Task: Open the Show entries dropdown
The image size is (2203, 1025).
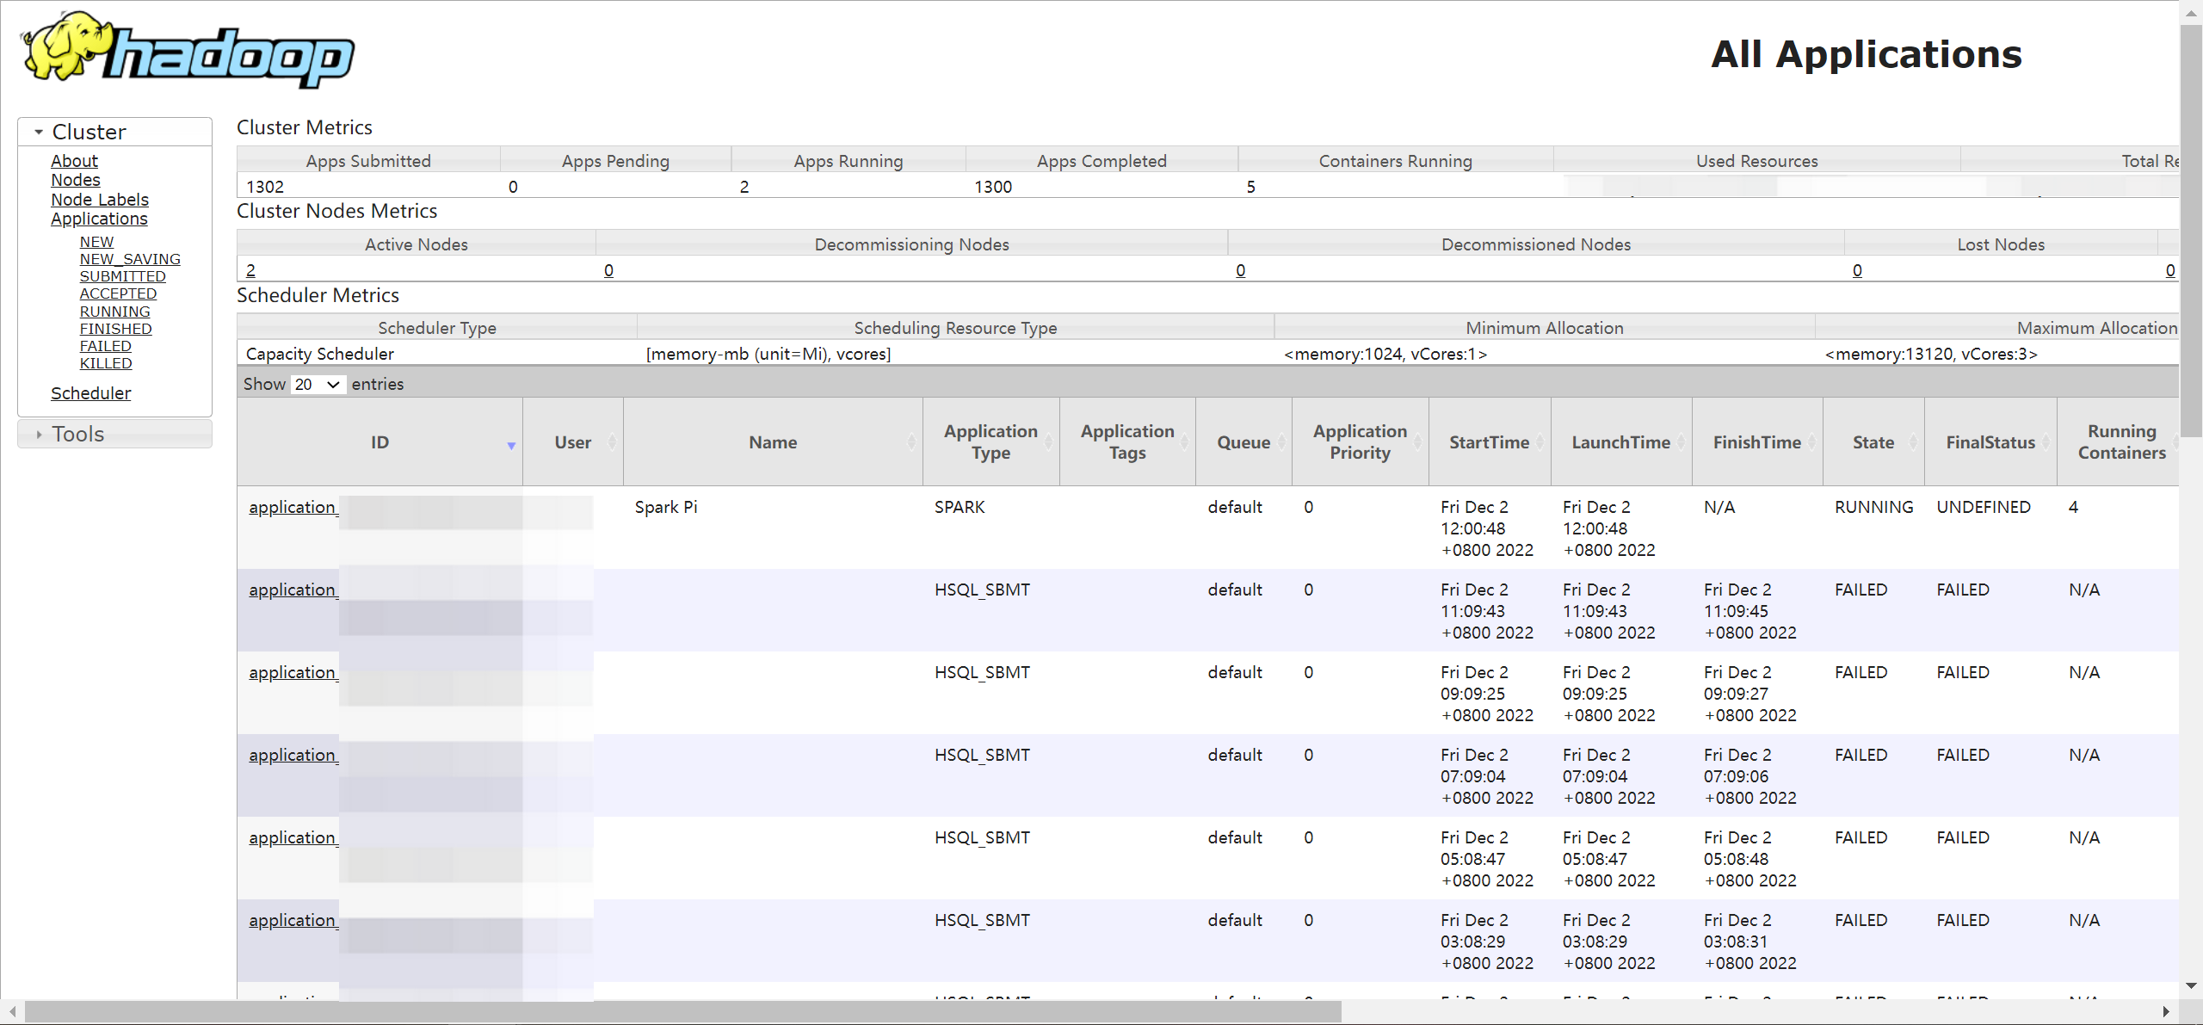Action: pos(318,384)
